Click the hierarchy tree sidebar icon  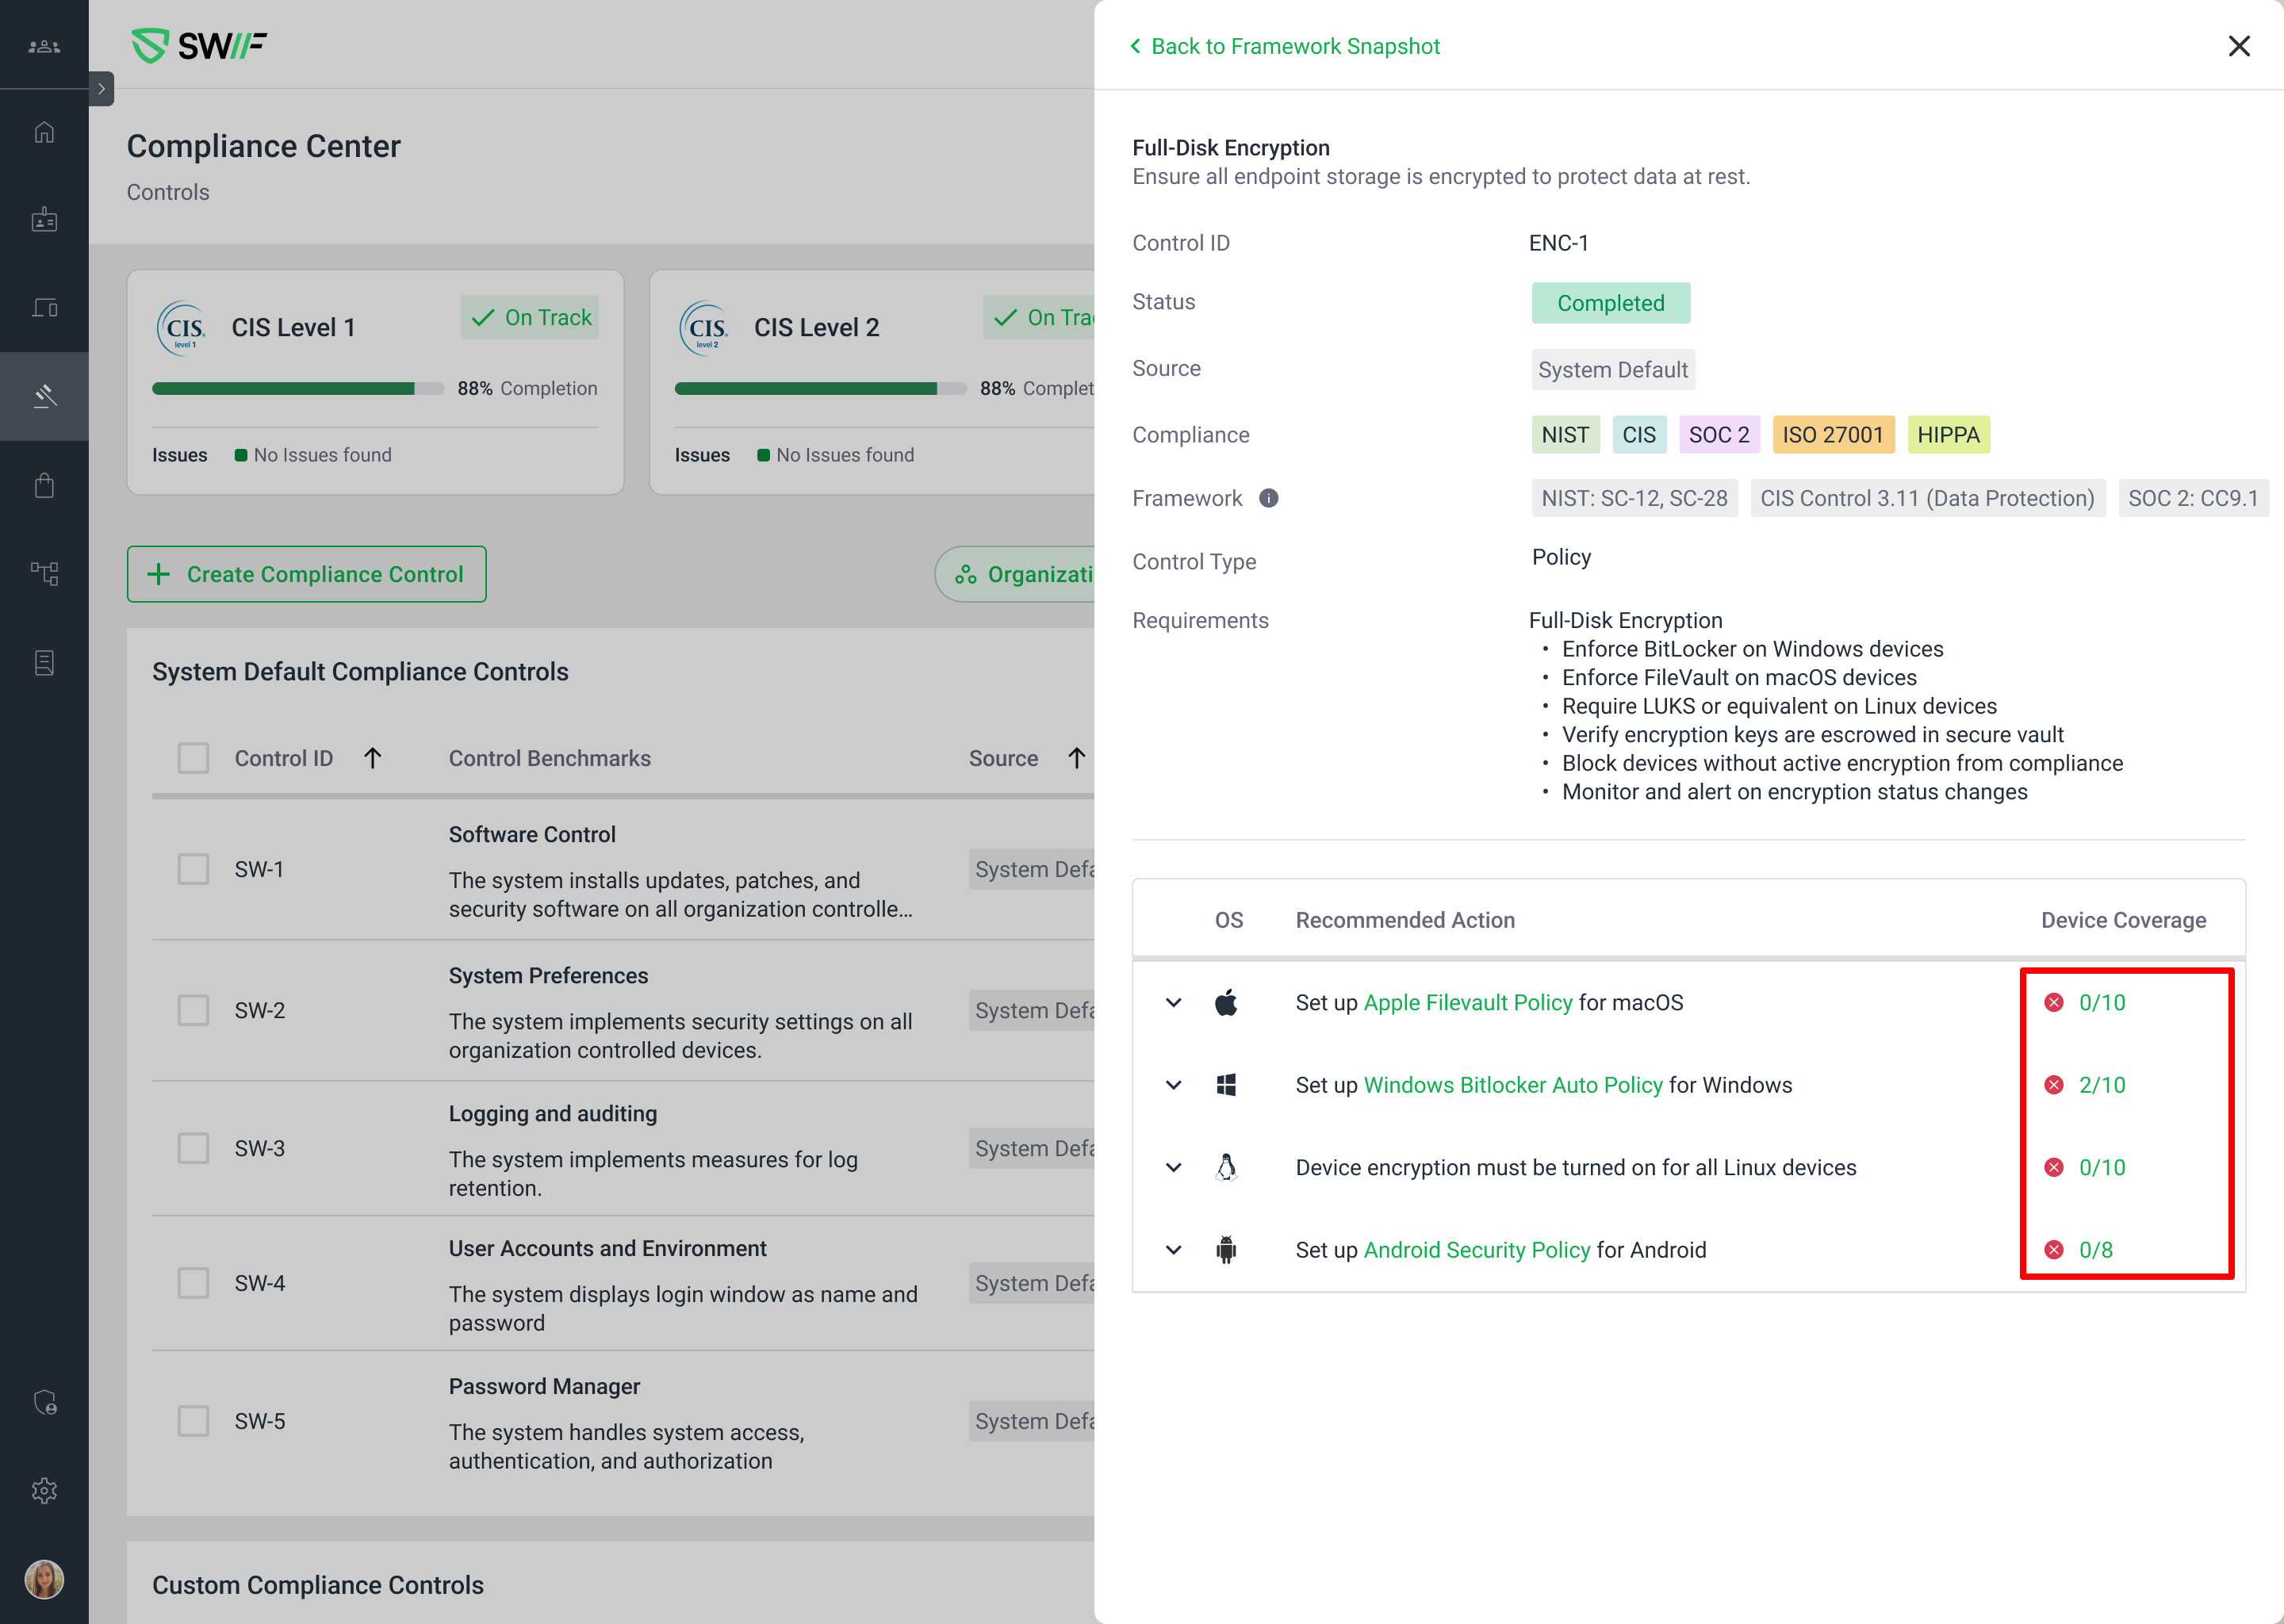44,573
